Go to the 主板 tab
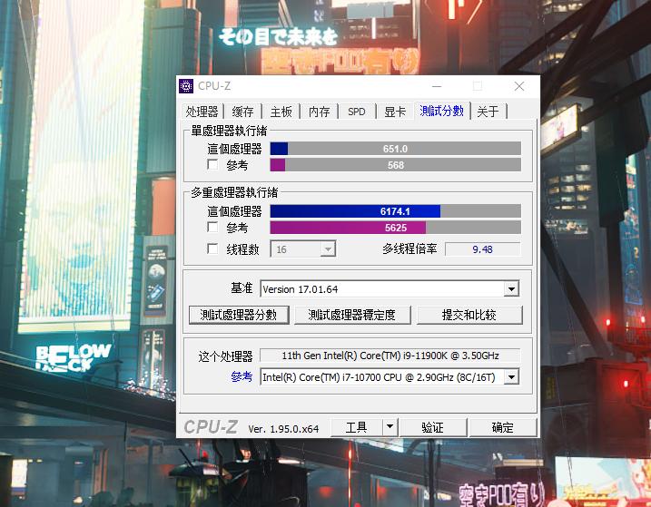 click(x=281, y=112)
